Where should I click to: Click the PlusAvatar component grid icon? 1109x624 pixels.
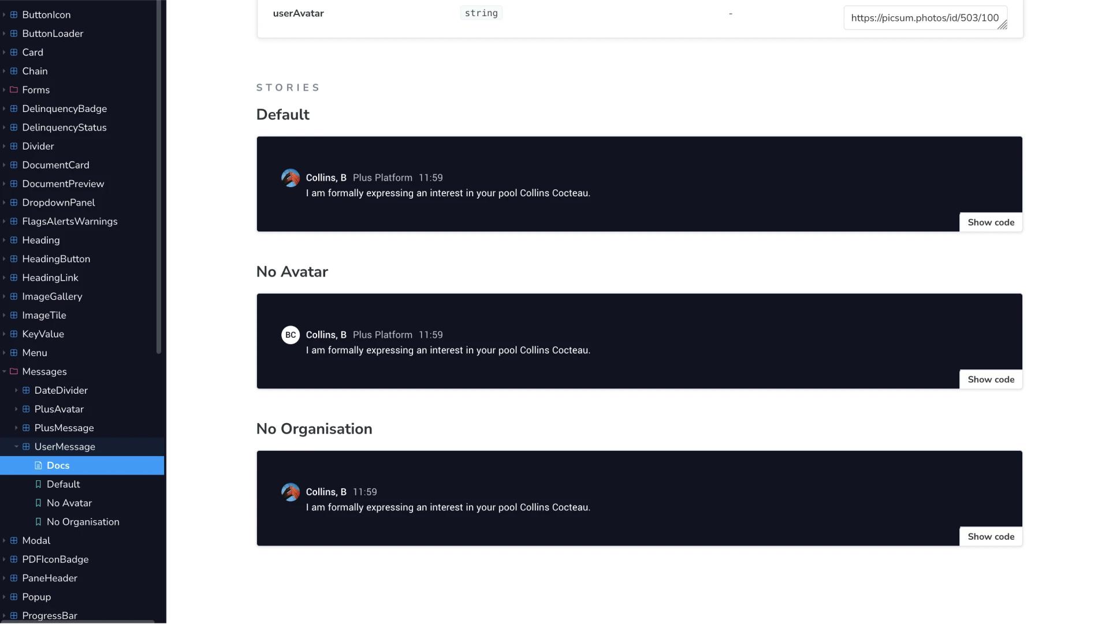[26, 409]
